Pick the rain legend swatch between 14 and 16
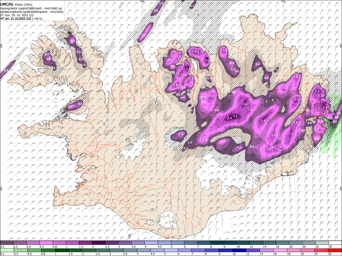This screenshot has height=256, width=342. point(266,250)
